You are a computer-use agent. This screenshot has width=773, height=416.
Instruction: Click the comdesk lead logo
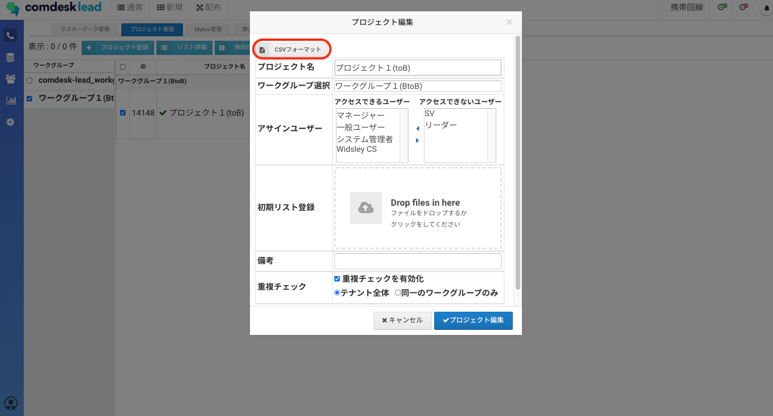click(x=53, y=8)
